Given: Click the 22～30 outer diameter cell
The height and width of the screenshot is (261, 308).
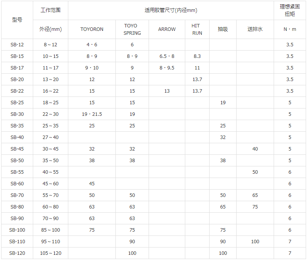Looking at the screenshot, I should pos(51,114).
